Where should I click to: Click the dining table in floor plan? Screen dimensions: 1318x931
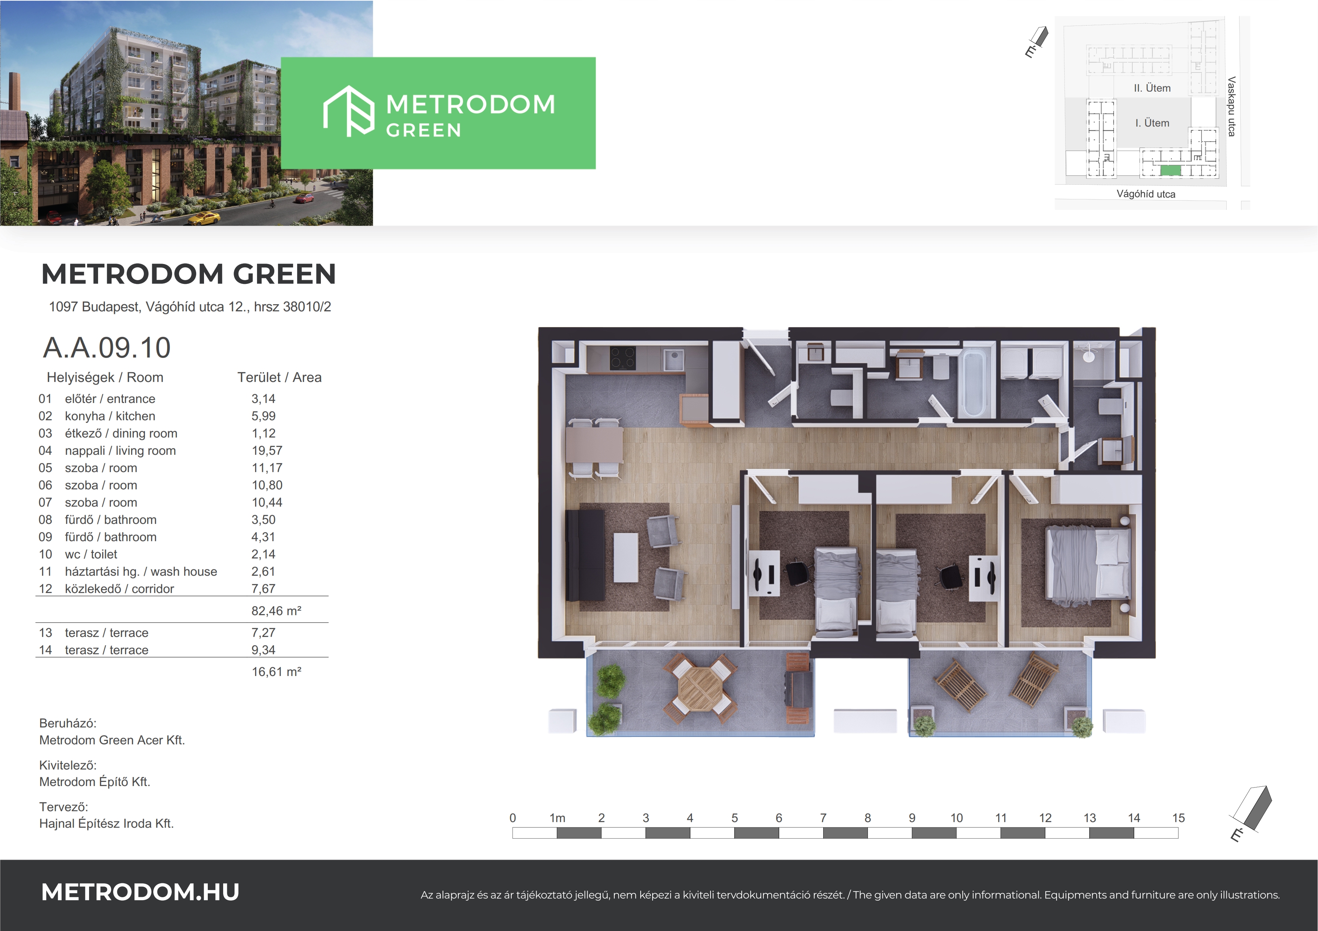[595, 445]
